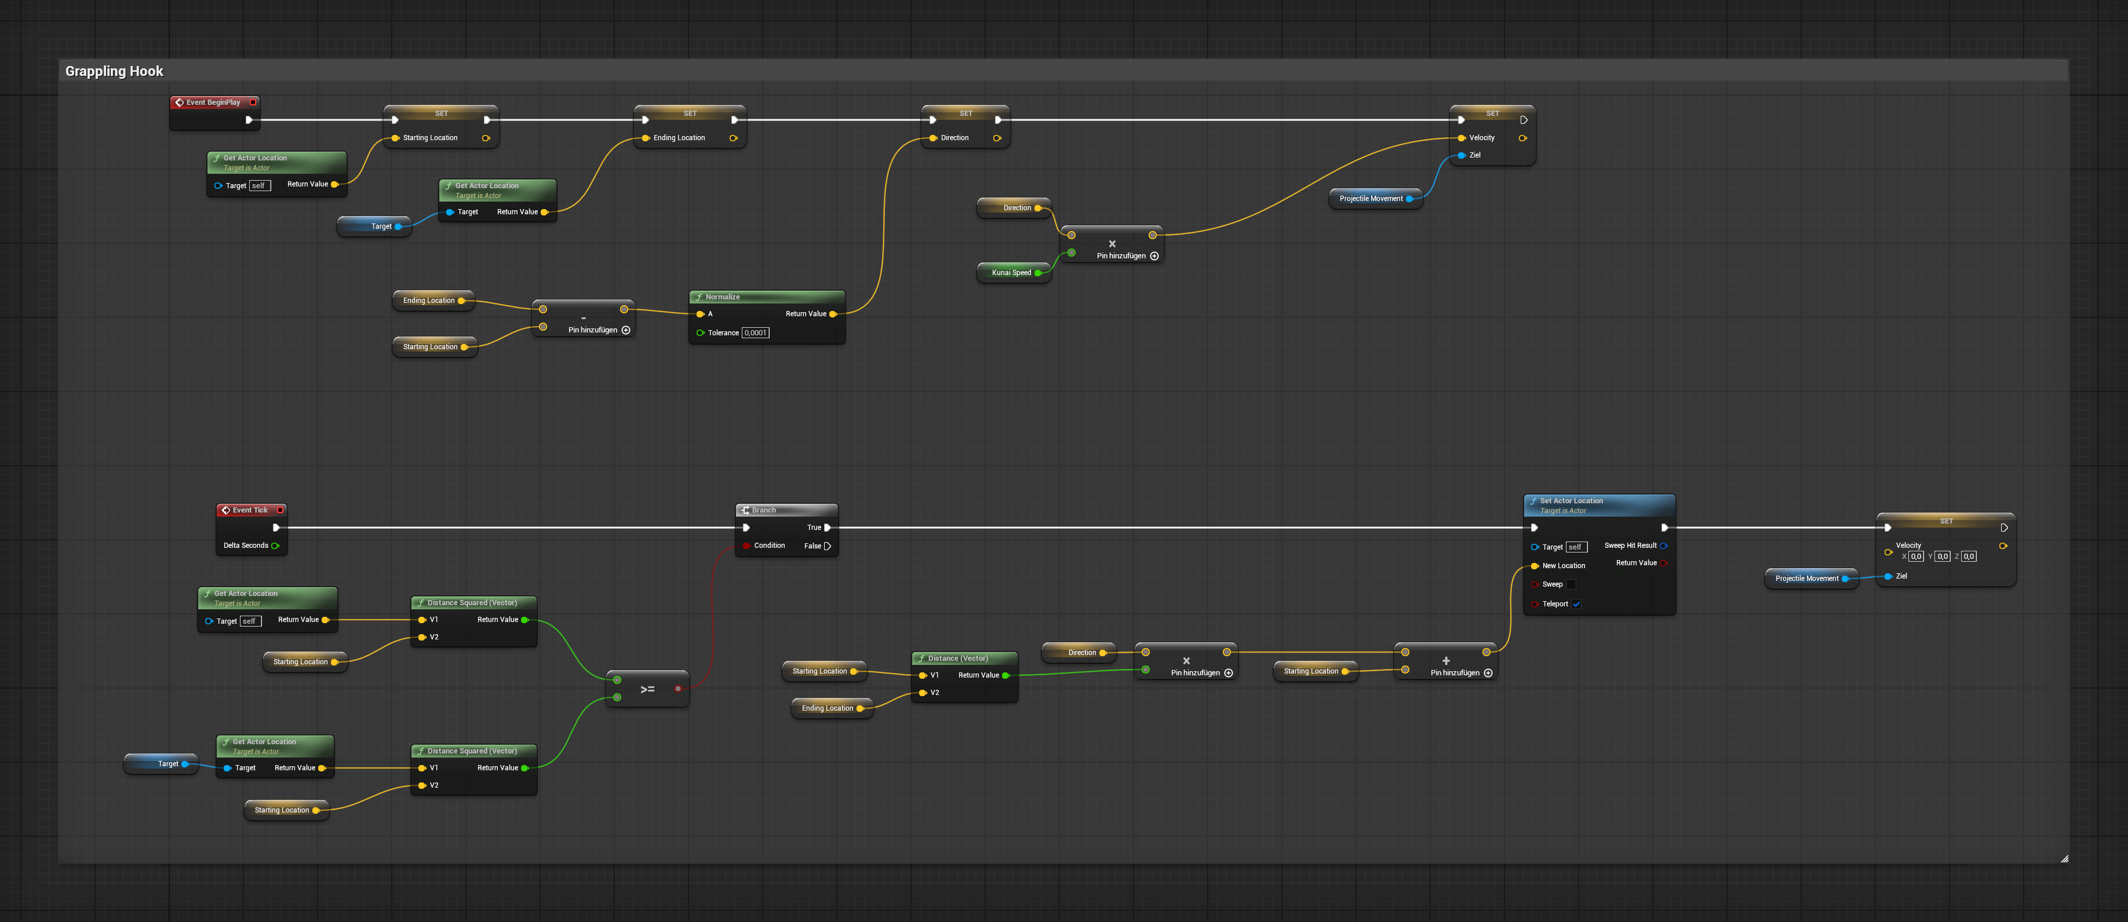This screenshot has height=922, width=2128.
Task: Click the Branch True execution pin
Action: 828,528
